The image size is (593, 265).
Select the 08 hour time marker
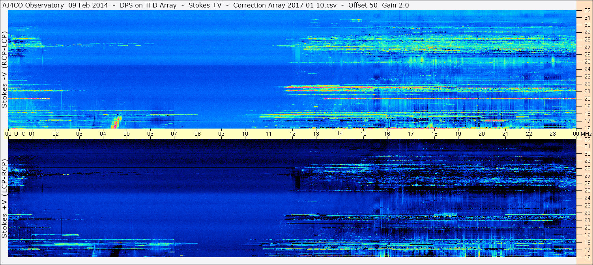coord(198,134)
